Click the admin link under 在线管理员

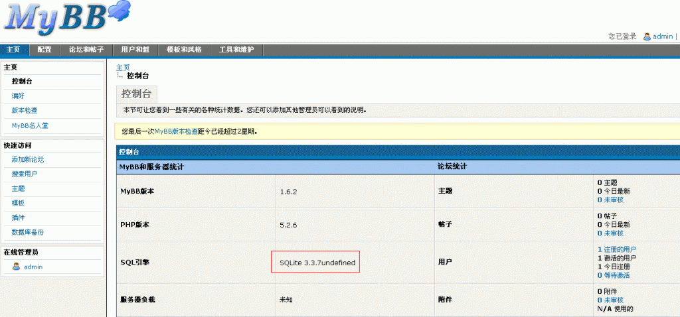(33, 267)
